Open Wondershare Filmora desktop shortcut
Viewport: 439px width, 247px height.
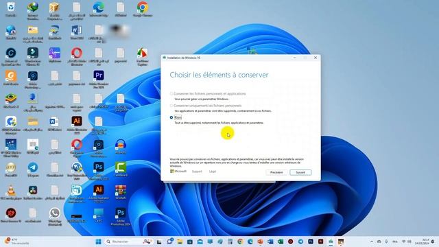pyautogui.click(x=33, y=56)
